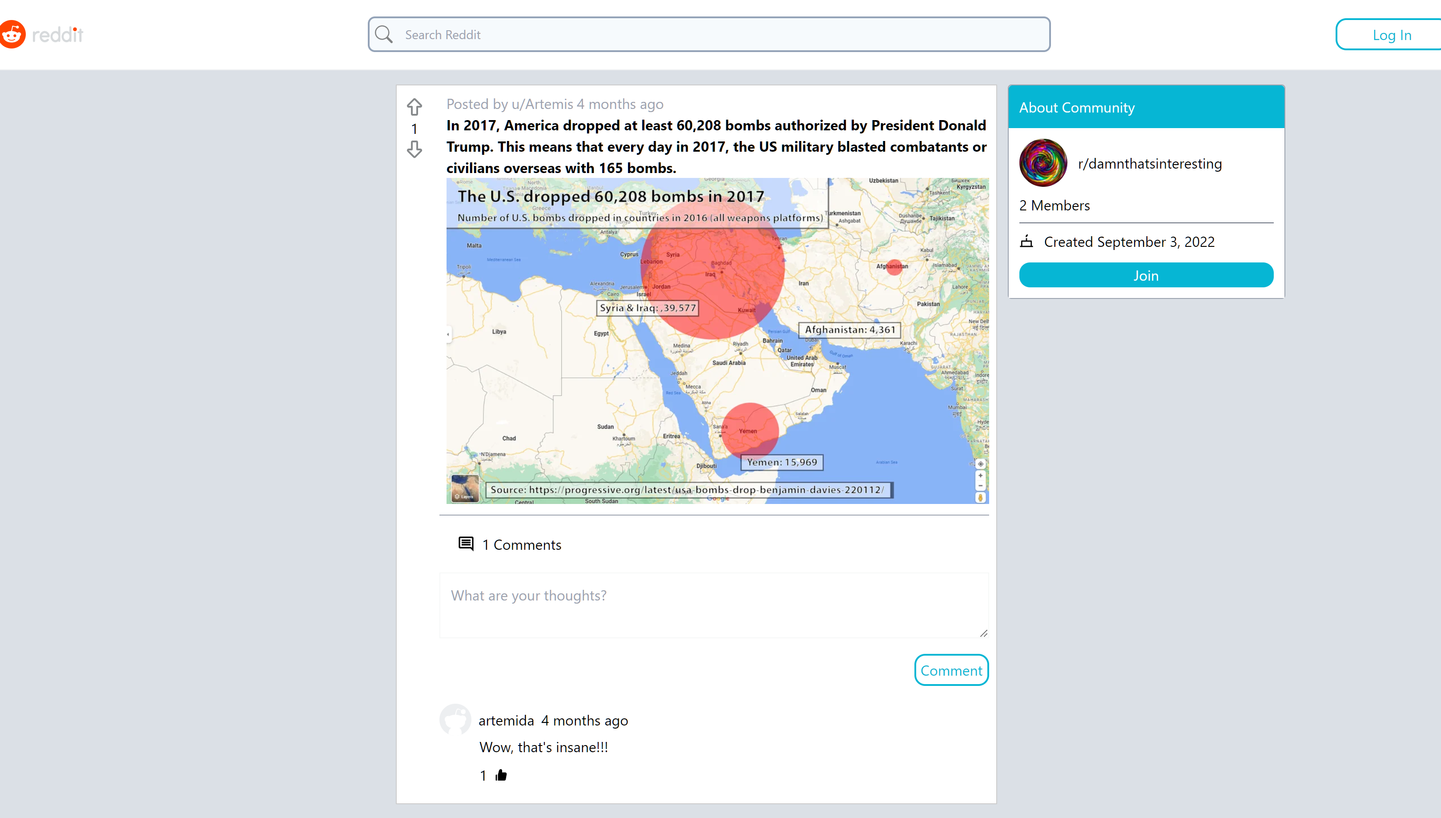Viewport: 1441px width, 818px height.
Task: Open the r/damnthatsinteresting community link
Action: 1150,164
